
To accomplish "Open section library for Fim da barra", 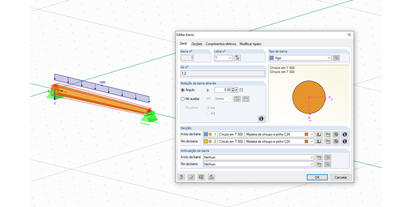I will tap(319, 141).
